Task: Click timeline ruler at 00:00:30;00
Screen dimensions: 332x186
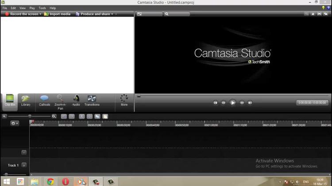Action: coord(124,125)
